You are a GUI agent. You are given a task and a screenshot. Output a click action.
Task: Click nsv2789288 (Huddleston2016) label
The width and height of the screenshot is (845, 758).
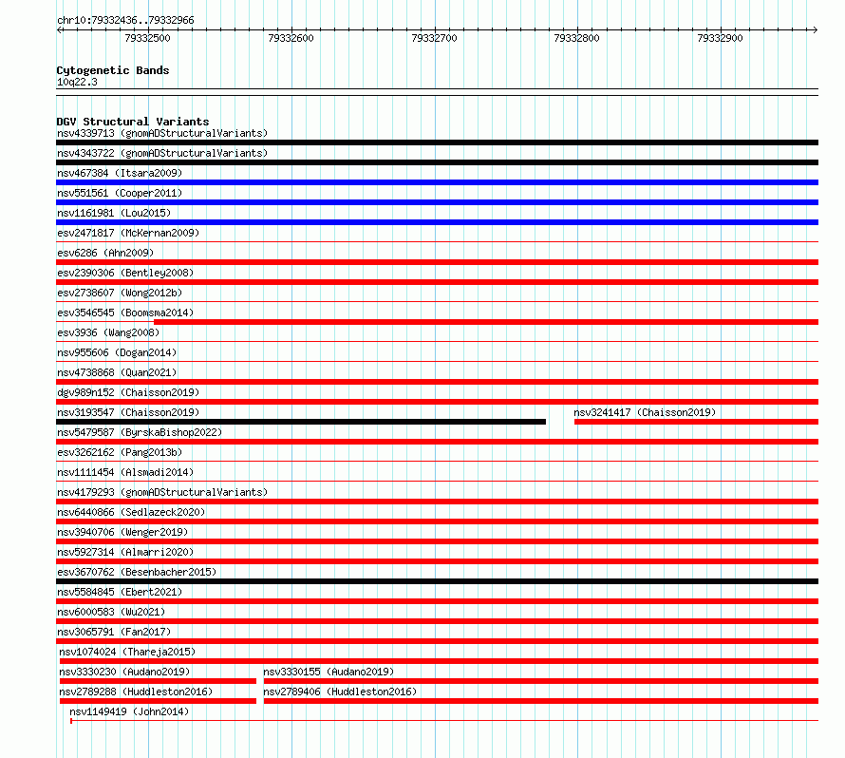136,692
